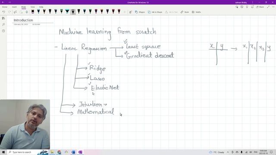Open the Action Center notifications icon
The image size is (276, 155).
pyautogui.click(x=271, y=152)
